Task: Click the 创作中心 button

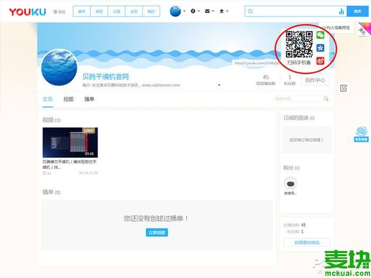Action: 316,80
